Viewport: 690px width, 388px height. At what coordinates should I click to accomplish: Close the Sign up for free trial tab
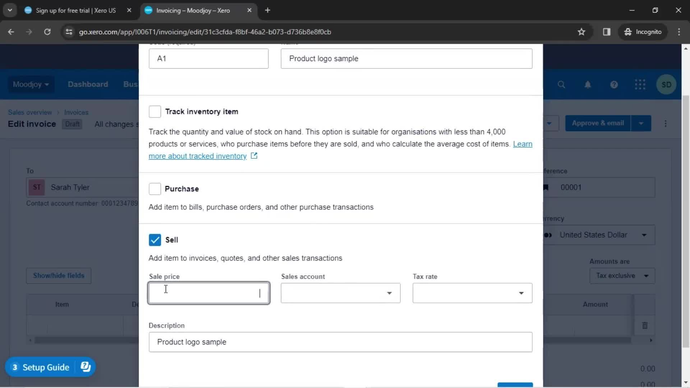coord(129,10)
